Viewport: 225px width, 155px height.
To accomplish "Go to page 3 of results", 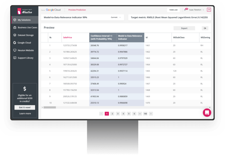I will (x=118, y=114).
